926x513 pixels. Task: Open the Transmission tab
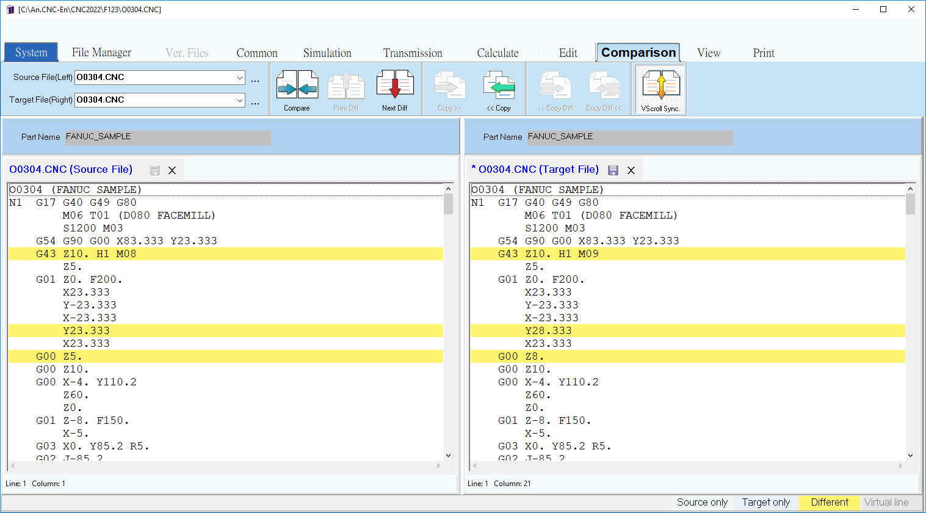413,53
